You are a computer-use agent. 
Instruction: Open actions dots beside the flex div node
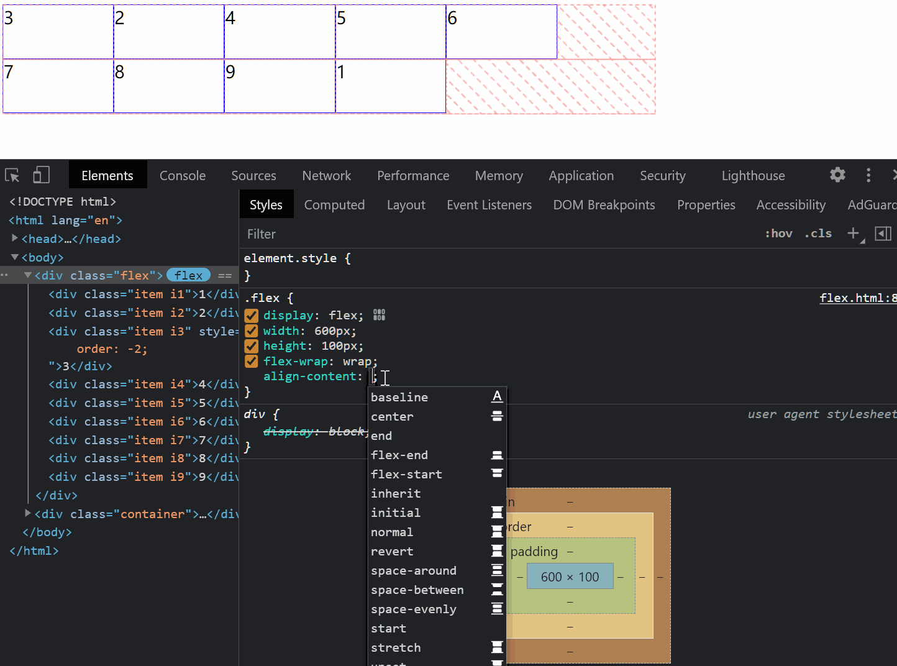click(4, 275)
